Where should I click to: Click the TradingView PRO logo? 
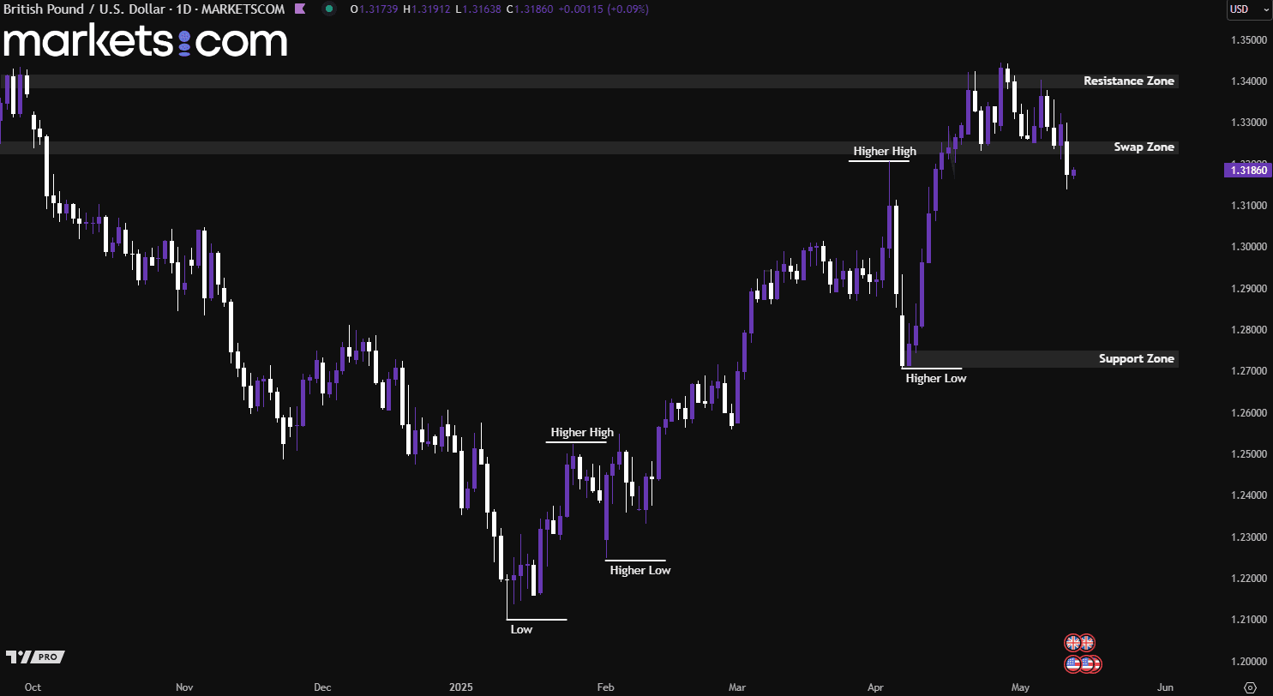pyautogui.click(x=34, y=657)
